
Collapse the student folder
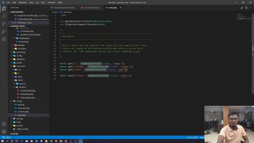22,87
